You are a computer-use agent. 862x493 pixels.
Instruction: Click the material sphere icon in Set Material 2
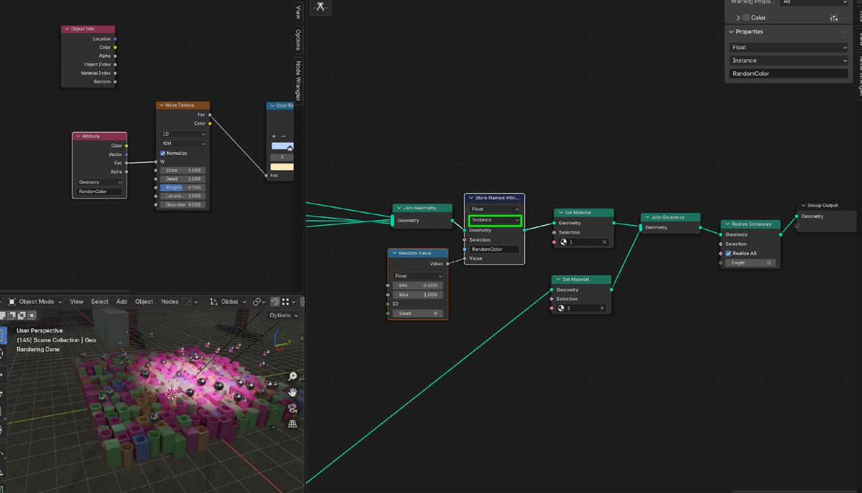pos(561,308)
